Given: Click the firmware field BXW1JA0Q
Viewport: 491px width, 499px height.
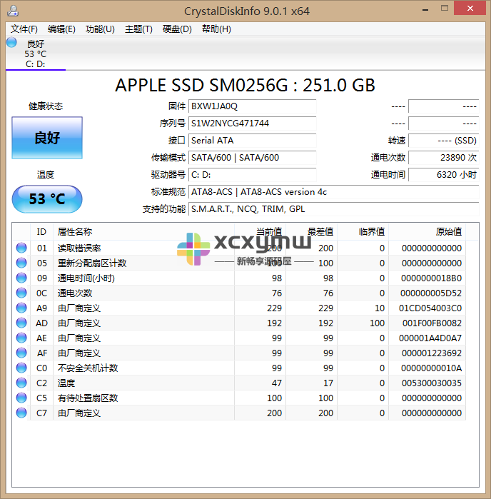Looking at the screenshot, I should (x=253, y=106).
